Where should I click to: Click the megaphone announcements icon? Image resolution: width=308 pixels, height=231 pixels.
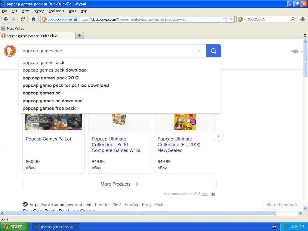click(295, 51)
